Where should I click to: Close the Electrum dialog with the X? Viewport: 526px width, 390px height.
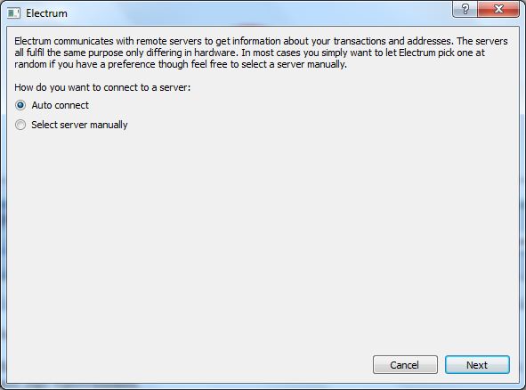pyautogui.click(x=498, y=9)
